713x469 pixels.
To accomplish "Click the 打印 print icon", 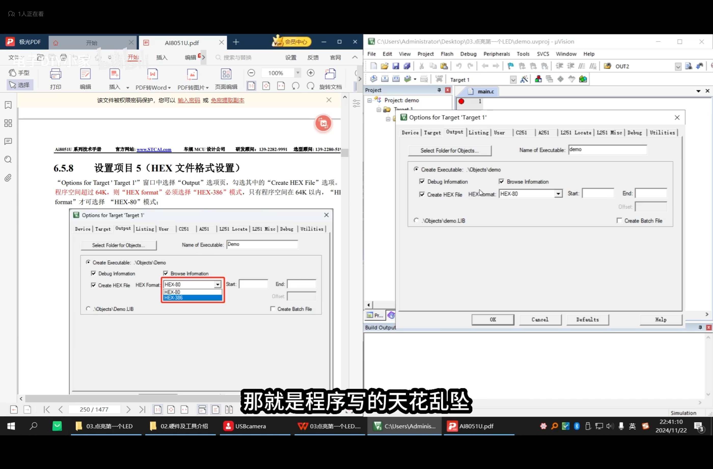I will click(56, 79).
